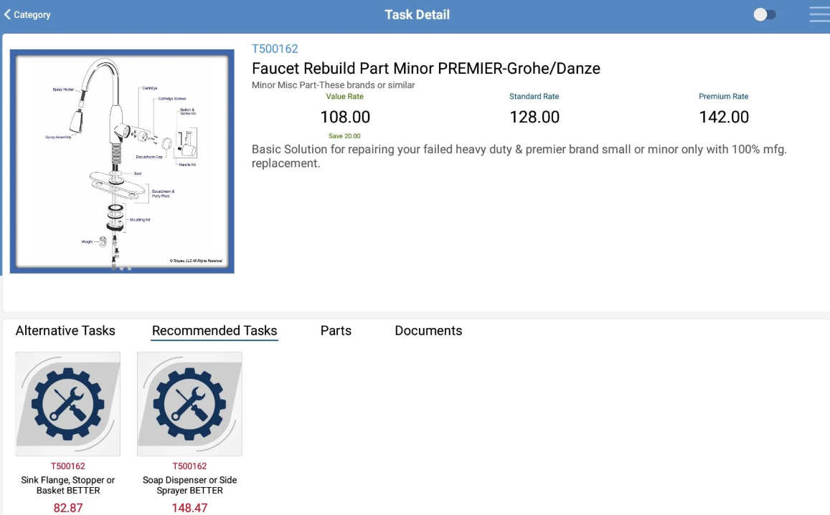Click the title 'Faucet Rebuild Part Minor PREMIER-Grohe/Danze'
830x515 pixels.
point(425,68)
